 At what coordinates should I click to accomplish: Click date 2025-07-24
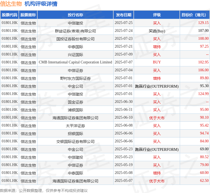click(x=124, y=31)
